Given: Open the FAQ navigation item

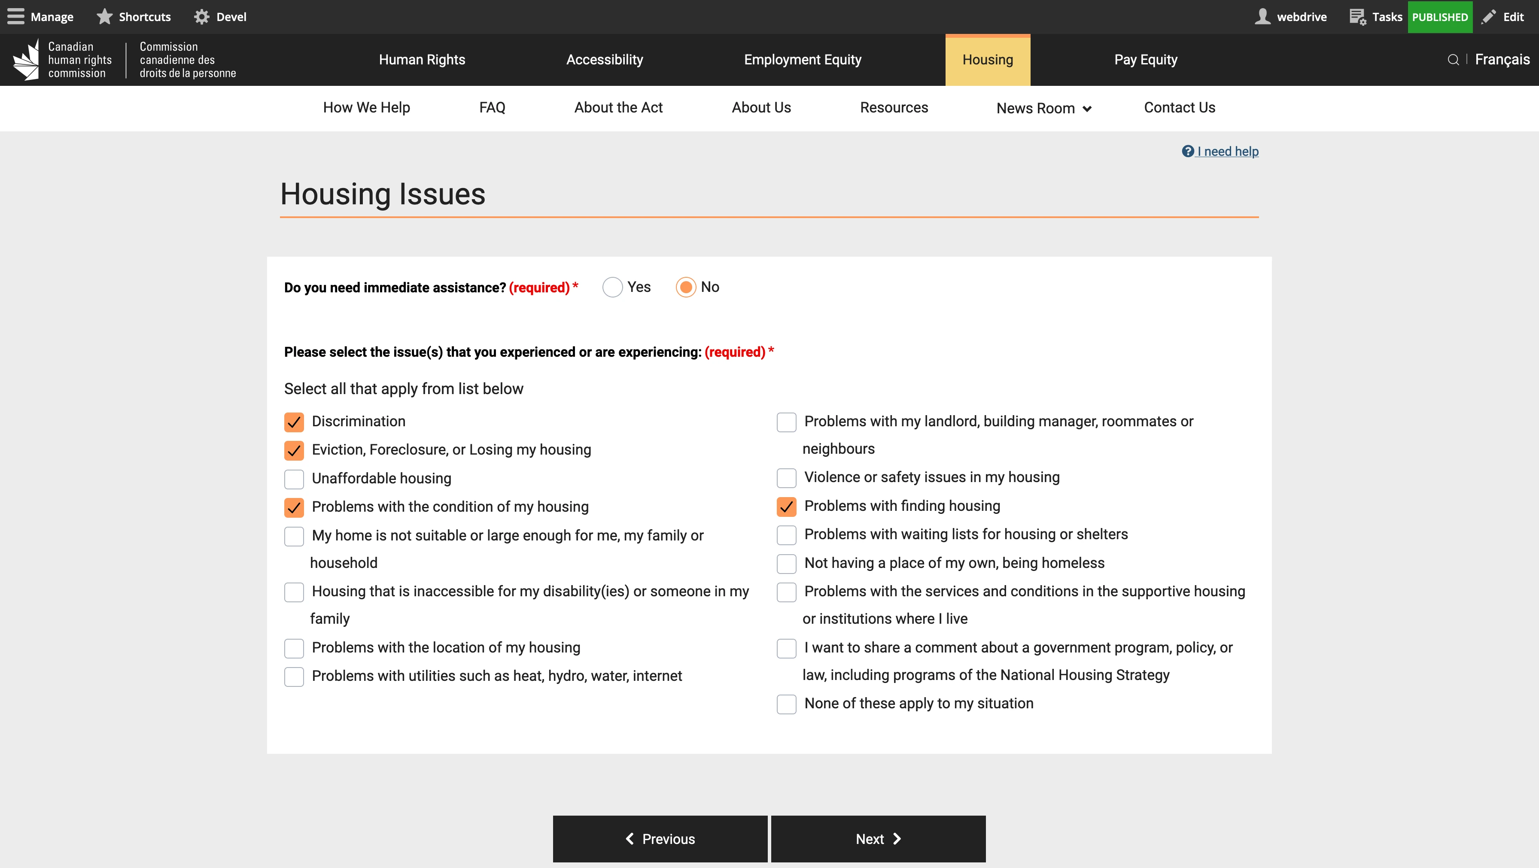Looking at the screenshot, I should (x=492, y=108).
